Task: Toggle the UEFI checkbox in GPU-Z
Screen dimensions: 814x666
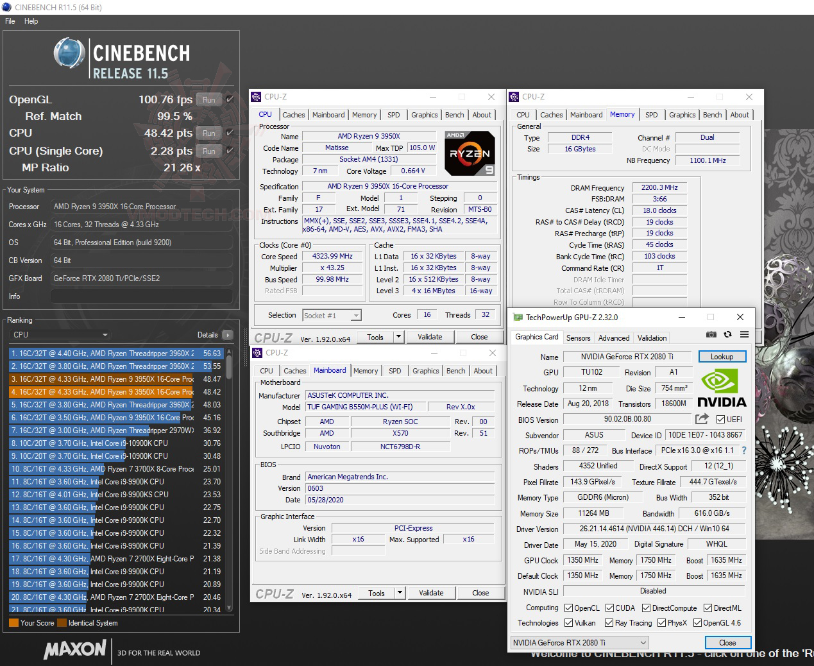Action: 722,419
